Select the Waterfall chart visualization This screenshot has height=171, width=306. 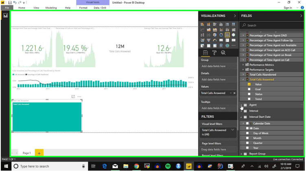point(202,35)
